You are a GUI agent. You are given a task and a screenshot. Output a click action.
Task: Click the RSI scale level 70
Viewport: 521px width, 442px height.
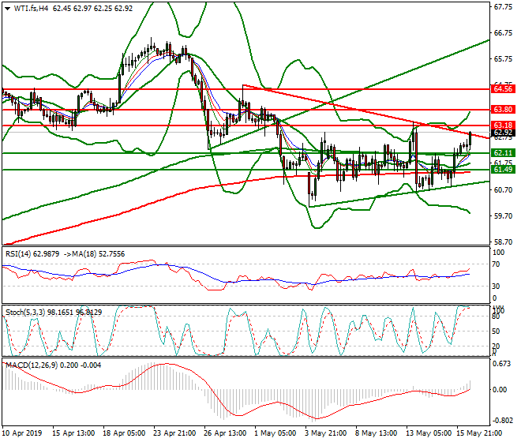pos(496,264)
